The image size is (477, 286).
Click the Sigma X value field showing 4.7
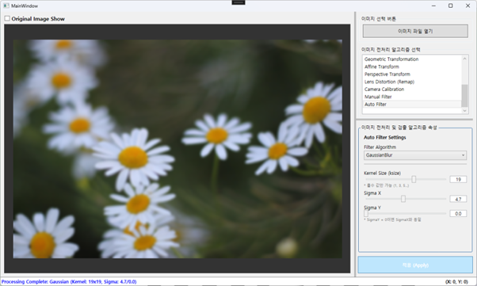point(458,199)
